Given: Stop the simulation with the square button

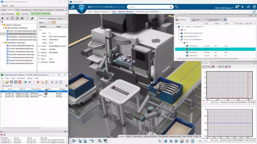Looking at the screenshot, I should pos(165,141).
